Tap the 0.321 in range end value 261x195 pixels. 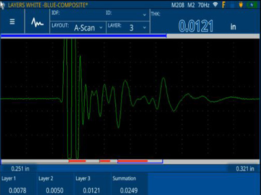click(x=245, y=168)
